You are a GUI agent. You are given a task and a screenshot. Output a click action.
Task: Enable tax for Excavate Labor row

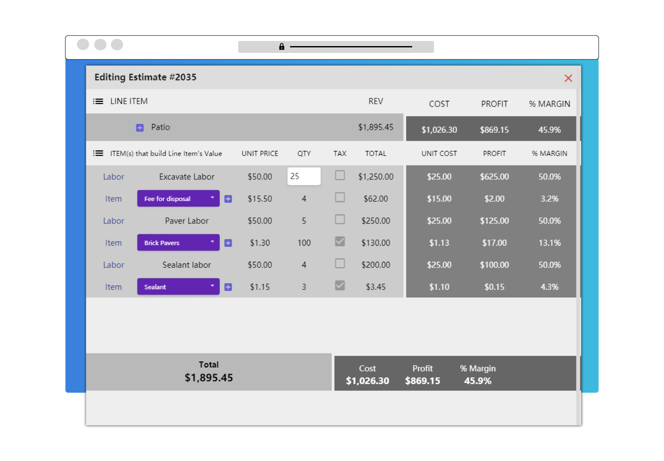(339, 175)
